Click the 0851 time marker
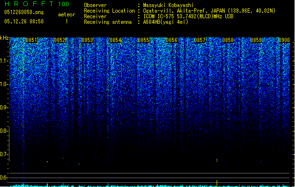295x187 pixels. [31, 40]
